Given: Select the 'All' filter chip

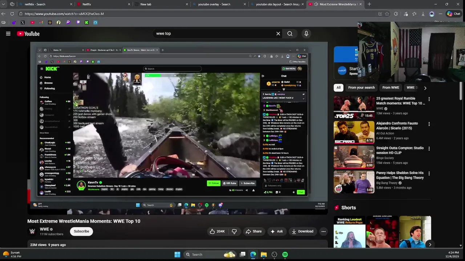Looking at the screenshot, I should point(339,87).
